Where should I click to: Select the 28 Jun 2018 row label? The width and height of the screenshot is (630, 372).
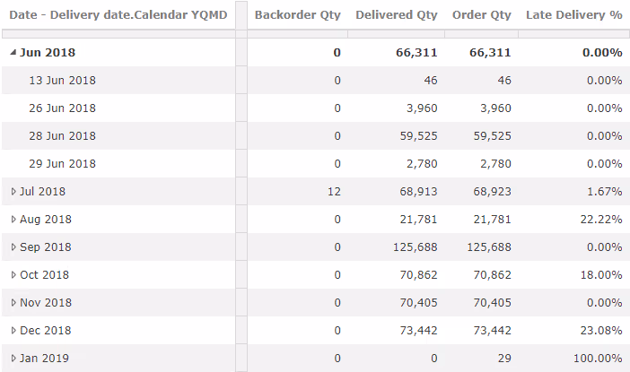(x=62, y=136)
